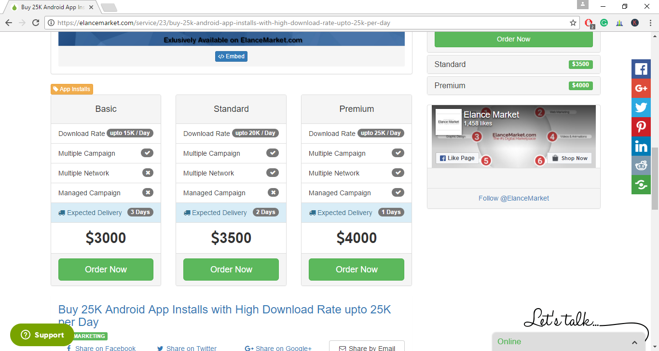Viewport: 659px width, 351px height.
Task: Open Grammarly extension icon
Action: 604,23
